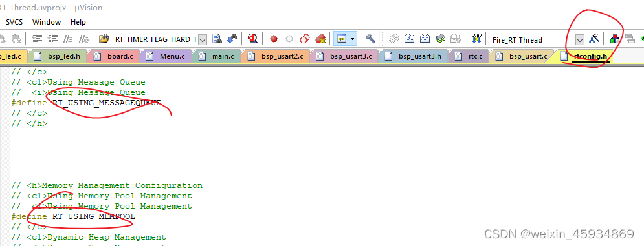Image resolution: width=644 pixels, height=246 pixels.
Task: Click the Indent selected lines icon
Action: coord(38,39)
